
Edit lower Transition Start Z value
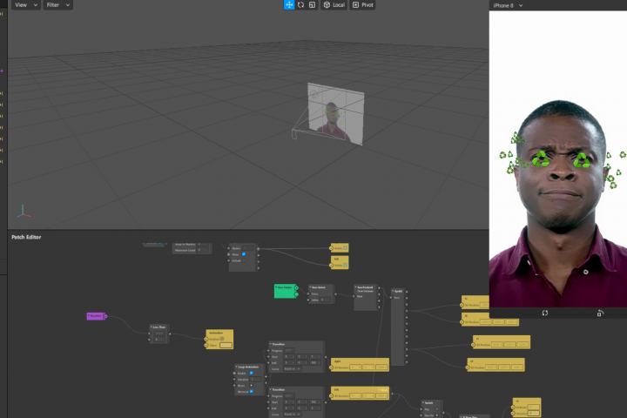tap(315, 402)
